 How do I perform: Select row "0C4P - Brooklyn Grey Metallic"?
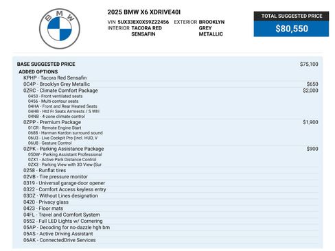170,84
